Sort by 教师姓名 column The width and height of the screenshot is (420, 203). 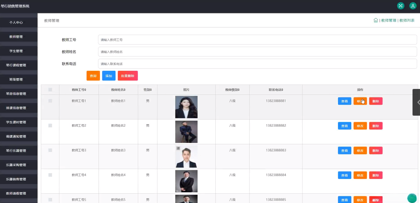click(118, 90)
